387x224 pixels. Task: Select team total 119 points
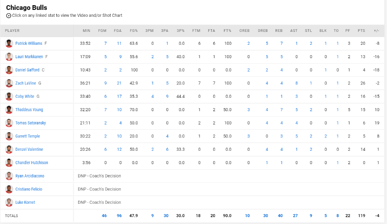362,215
